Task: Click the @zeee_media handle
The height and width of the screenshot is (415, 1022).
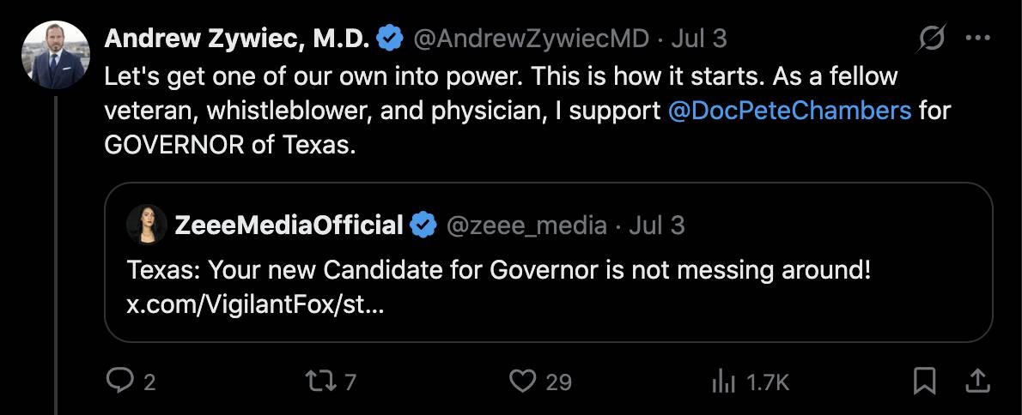Action: point(526,226)
